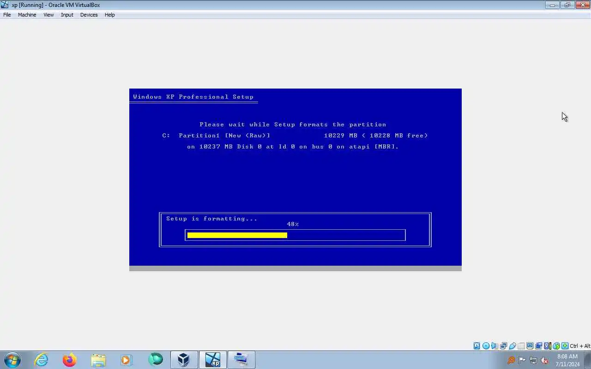Switch to VirtualBox Manager taskbar button
This screenshot has width=591, height=369.
pos(184,360)
